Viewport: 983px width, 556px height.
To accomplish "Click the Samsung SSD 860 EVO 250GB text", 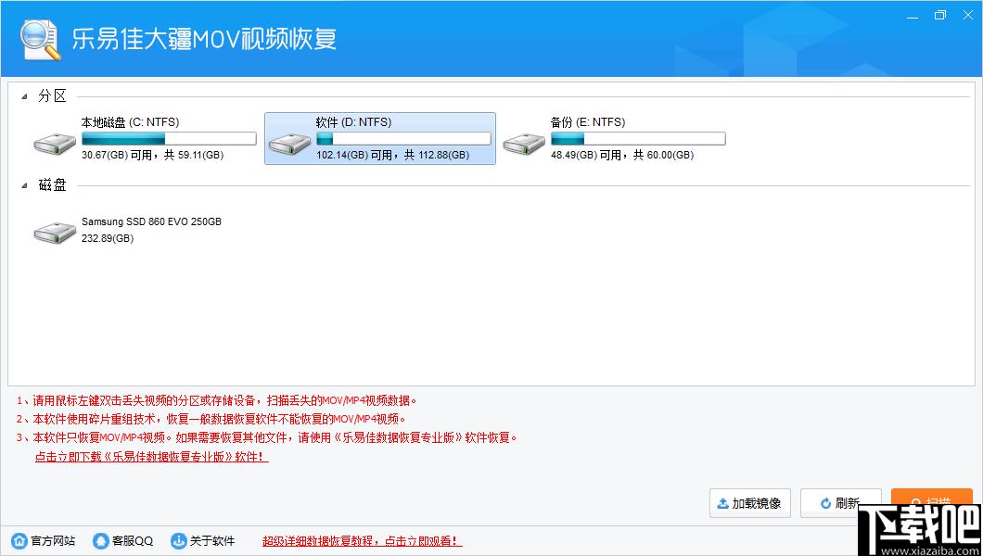I will [x=151, y=221].
